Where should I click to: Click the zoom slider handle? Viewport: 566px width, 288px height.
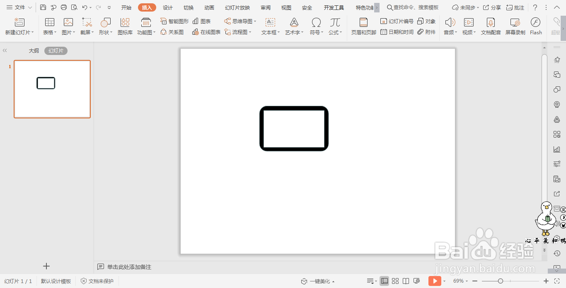pyautogui.click(x=501, y=281)
